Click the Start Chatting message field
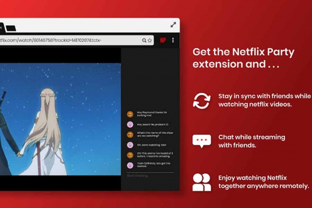 click(150, 176)
